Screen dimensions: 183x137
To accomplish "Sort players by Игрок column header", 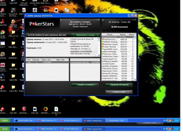I will (x=110, y=34).
